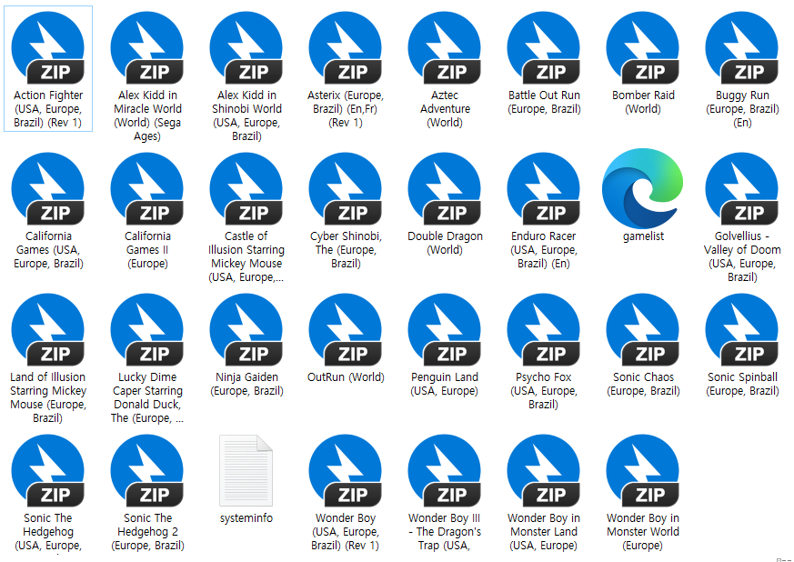This screenshot has width=794, height=562.
Task: Click the Ninja Gaiden ZIP icon
Action: coord(246,330)
